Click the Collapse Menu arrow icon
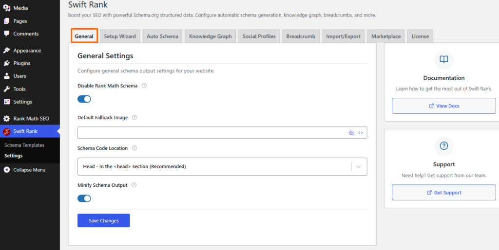499x250 pixels. pyautogui.click(x=7, y=170)
